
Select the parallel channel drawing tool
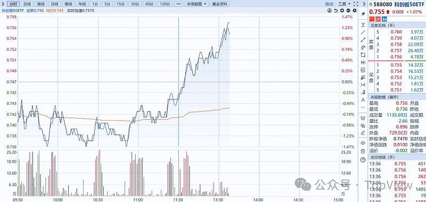click(x=363, y=47)
